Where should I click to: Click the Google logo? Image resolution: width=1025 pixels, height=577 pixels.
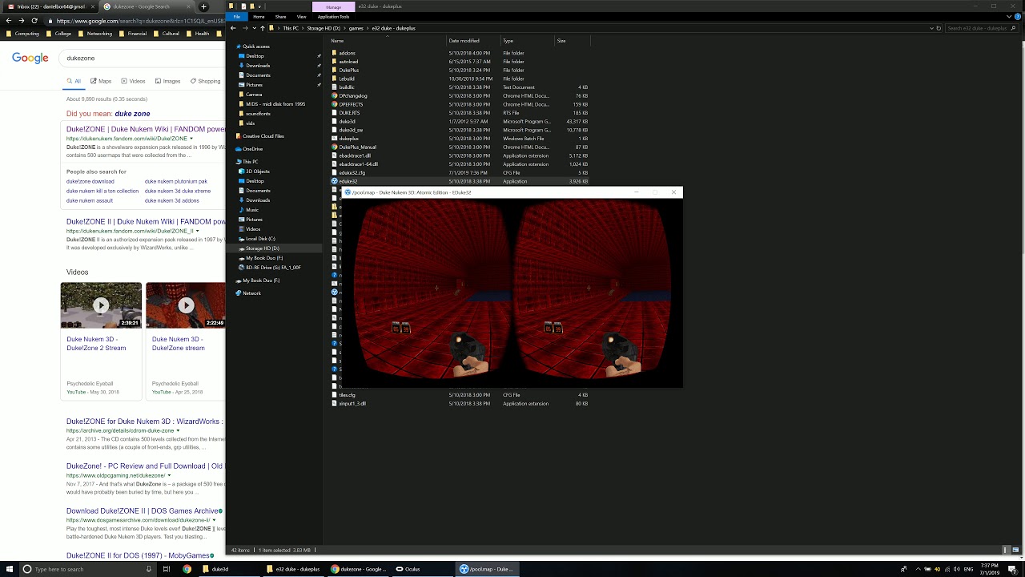[30, 58]
